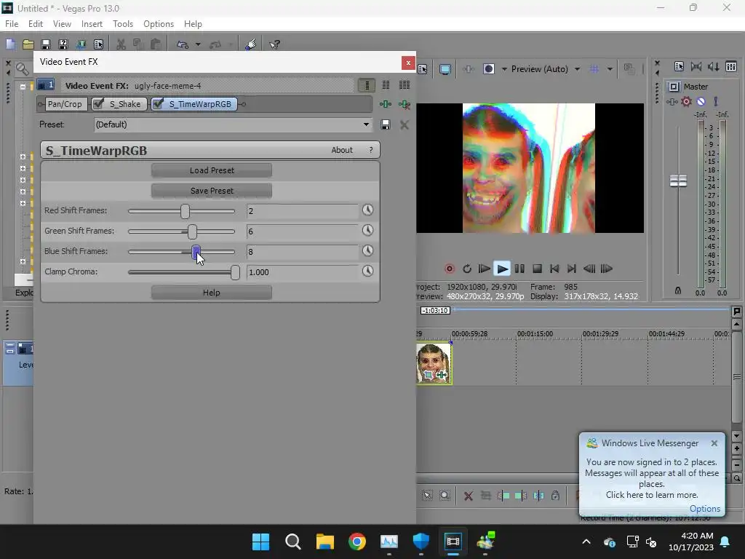
Task: Click Play From Start button
Action: [484, 269]
